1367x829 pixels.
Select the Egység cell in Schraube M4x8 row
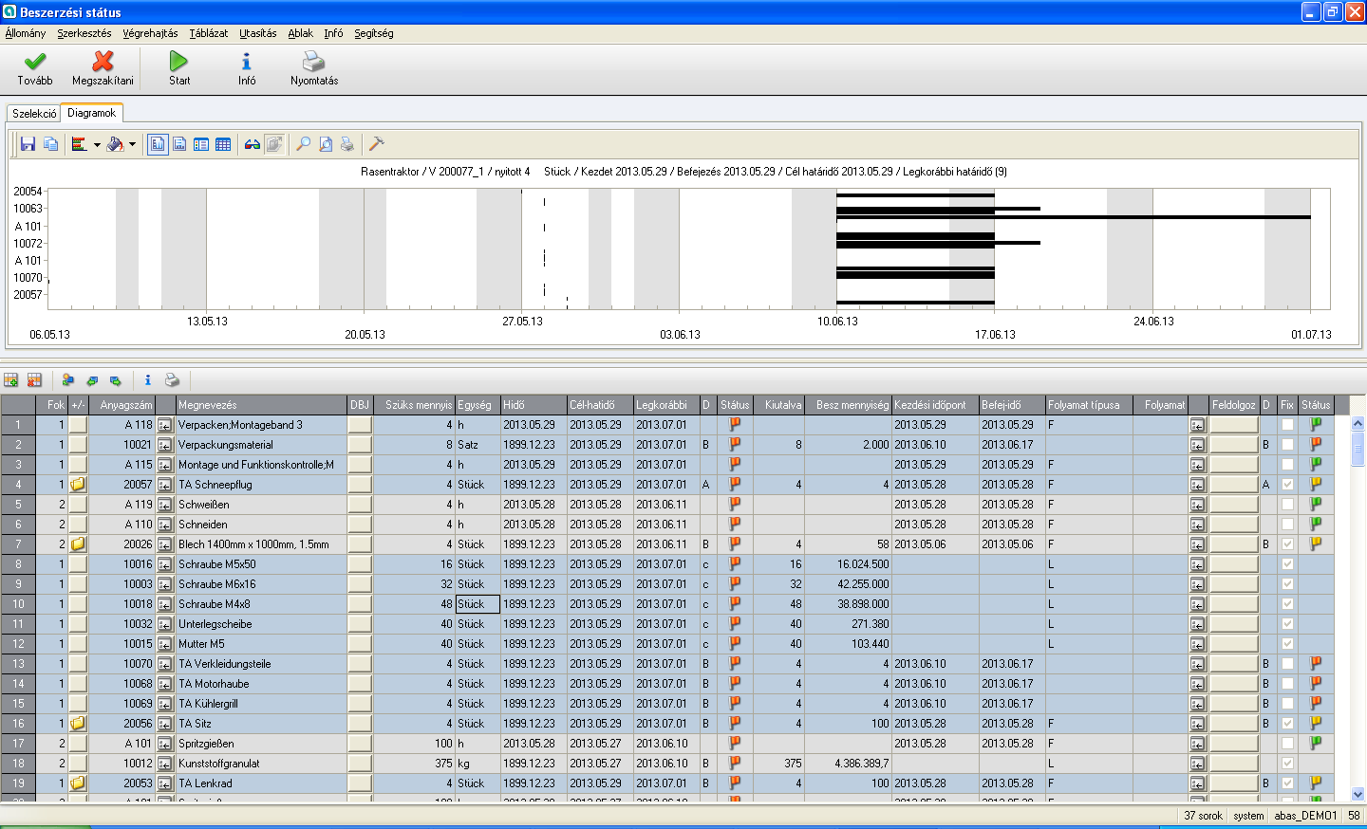478,604
